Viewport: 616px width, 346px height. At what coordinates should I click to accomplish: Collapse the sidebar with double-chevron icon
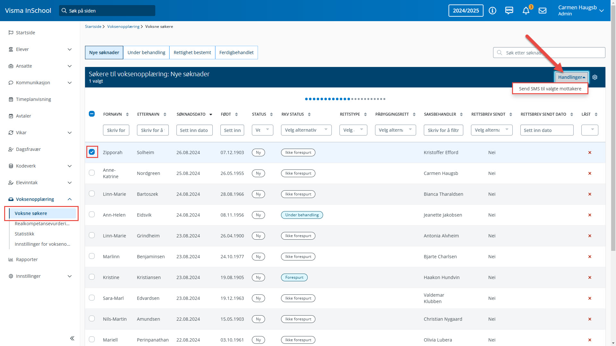[72, 338]
